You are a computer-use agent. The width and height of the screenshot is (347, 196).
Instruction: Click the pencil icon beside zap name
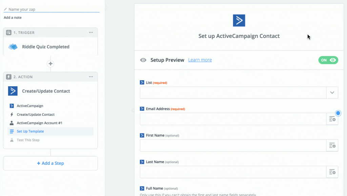pos(5,9)
